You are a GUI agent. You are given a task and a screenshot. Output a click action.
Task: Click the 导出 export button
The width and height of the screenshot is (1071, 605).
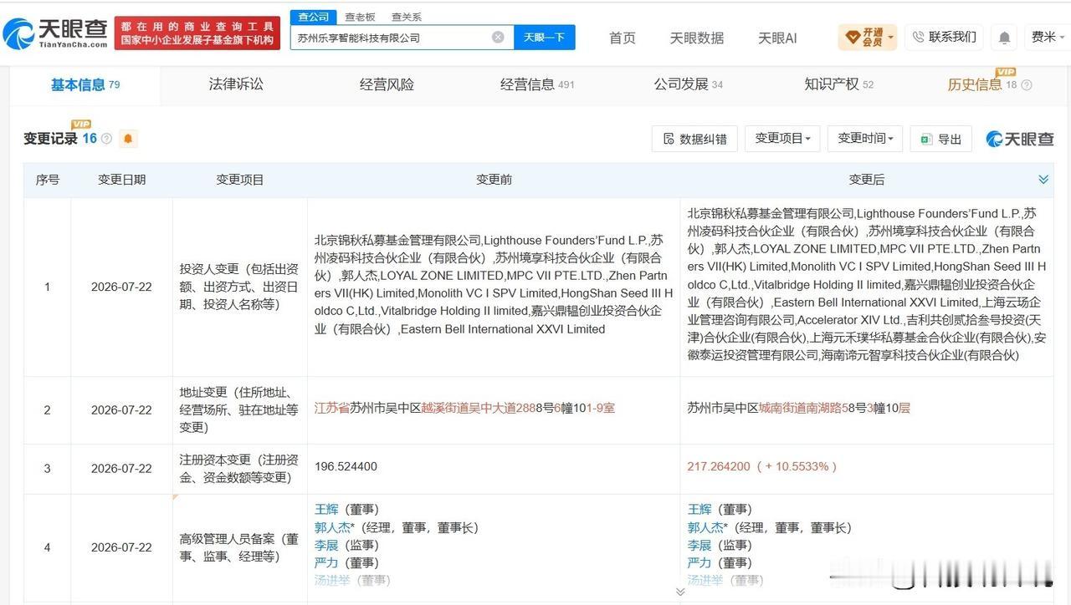(x=941, y=139)
